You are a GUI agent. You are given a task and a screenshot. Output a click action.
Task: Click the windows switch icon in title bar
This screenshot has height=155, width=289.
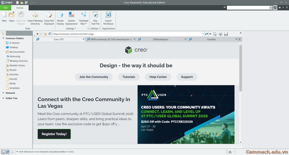[x=26, y=3]
